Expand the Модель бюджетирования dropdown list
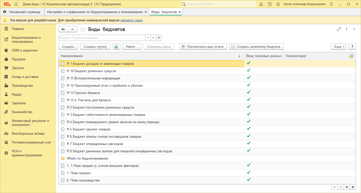Viewport: 361px width, 193px height. tap(148, 38)
